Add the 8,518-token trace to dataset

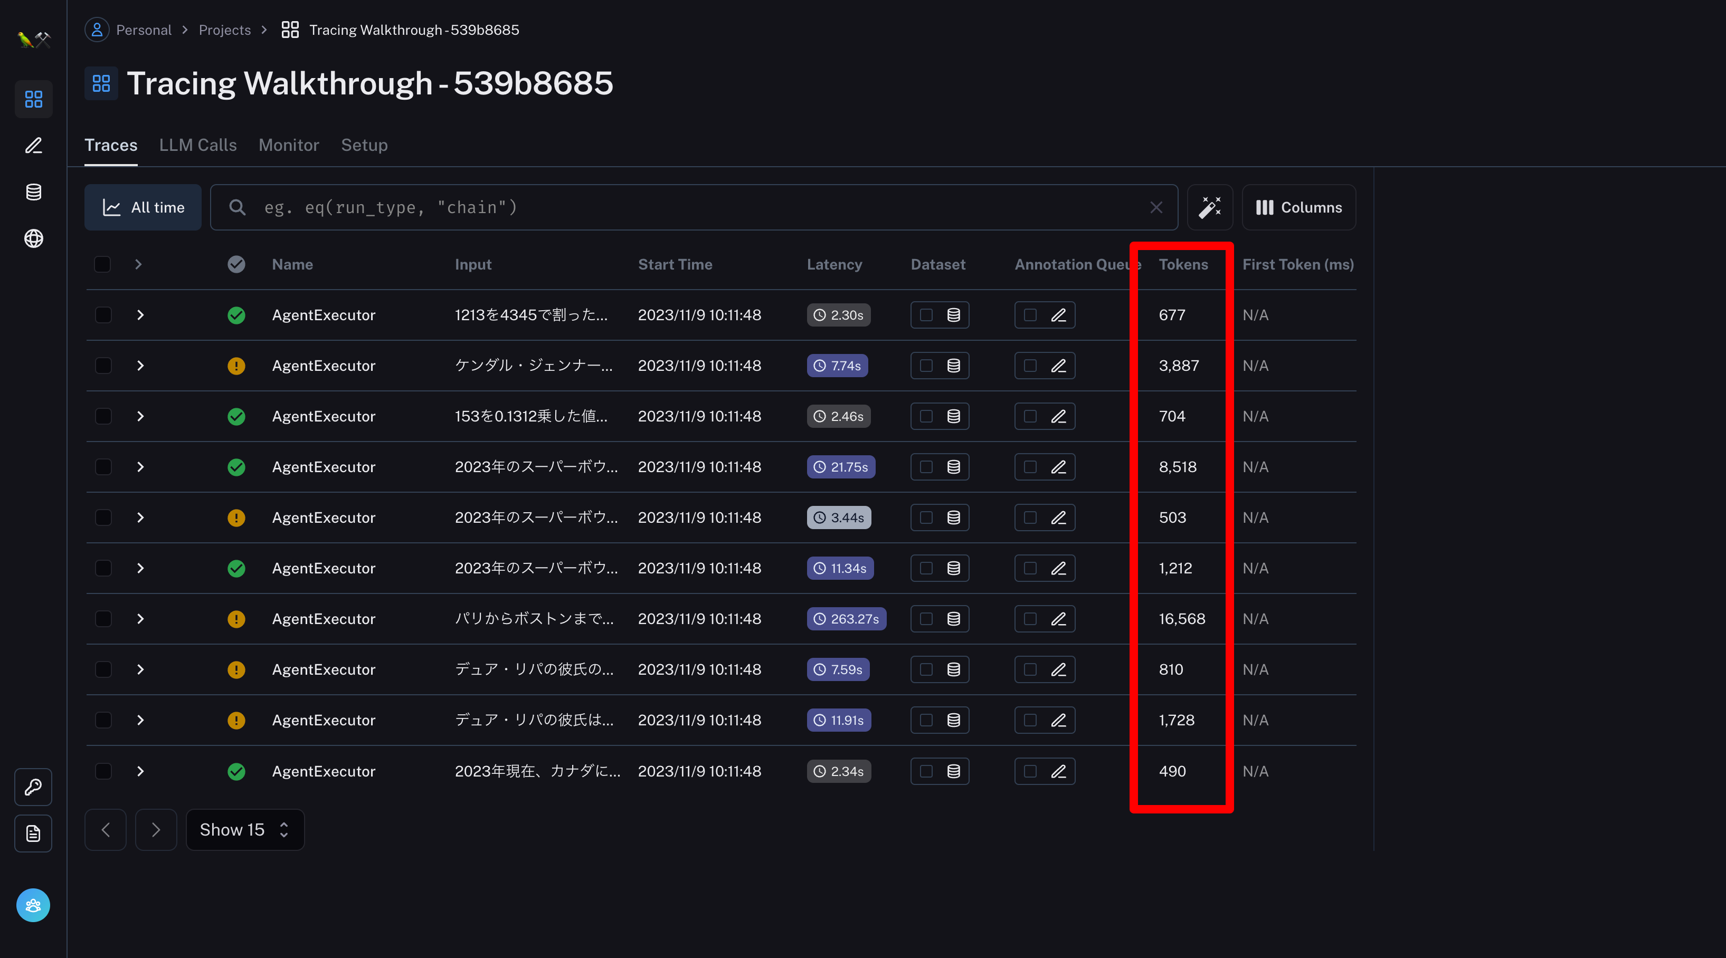click(940, 467)
